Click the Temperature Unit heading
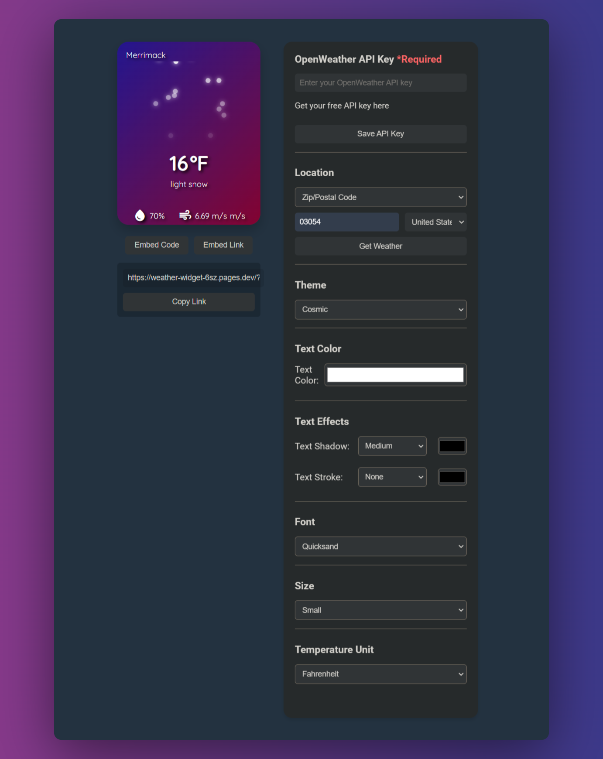This screenshot has width=603, height=759. click(x=334, y=650)
